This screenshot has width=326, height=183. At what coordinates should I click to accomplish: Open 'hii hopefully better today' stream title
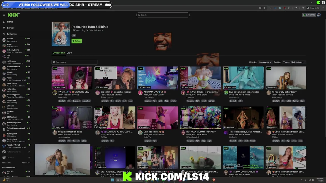[x=284, y=92]
